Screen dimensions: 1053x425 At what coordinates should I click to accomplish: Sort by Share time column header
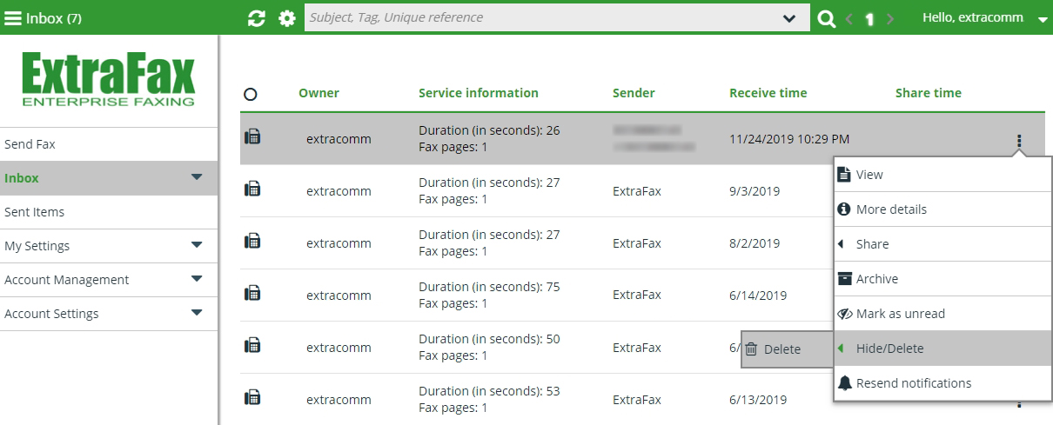(929, 93)
